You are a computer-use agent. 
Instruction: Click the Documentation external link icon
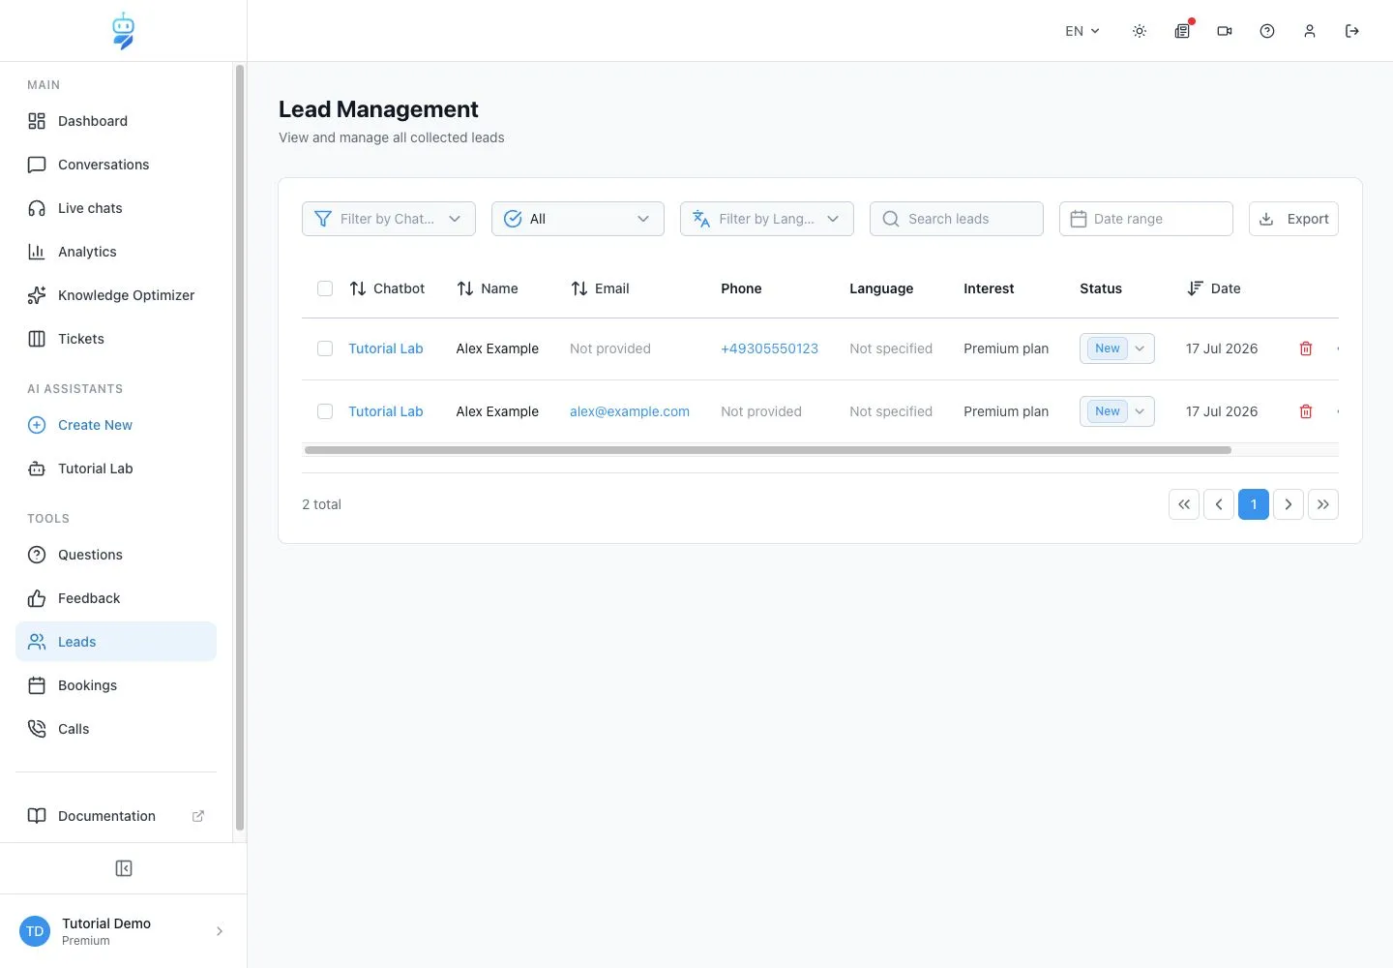pos(198,816)
